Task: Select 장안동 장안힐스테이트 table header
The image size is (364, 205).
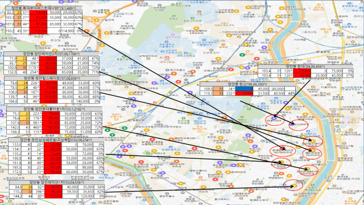Action: (x=52, y=79)
